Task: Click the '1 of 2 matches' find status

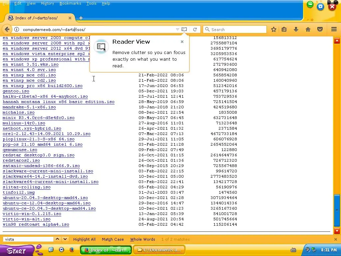Action: pos(175,239)
